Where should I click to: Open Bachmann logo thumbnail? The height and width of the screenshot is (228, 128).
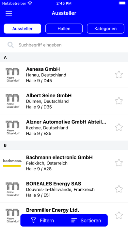[x=12, y=163]
